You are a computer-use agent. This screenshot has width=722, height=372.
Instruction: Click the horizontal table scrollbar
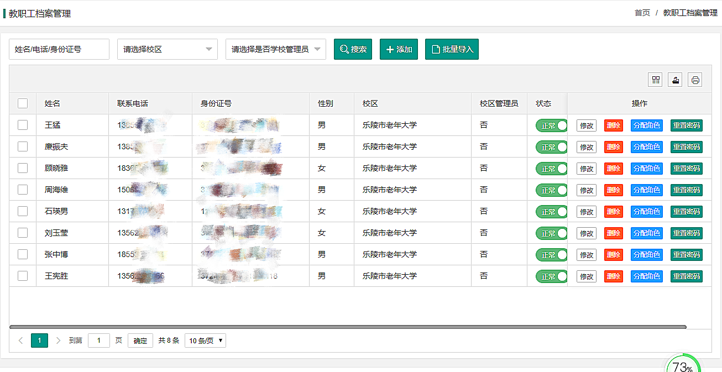click(348, 327)
